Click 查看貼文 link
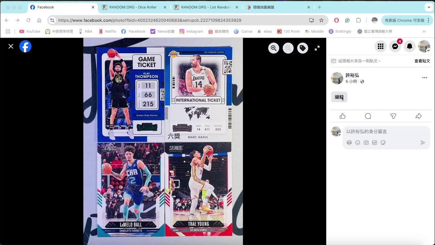Viewport: 435px width, 245px height. tap(422, 61)
